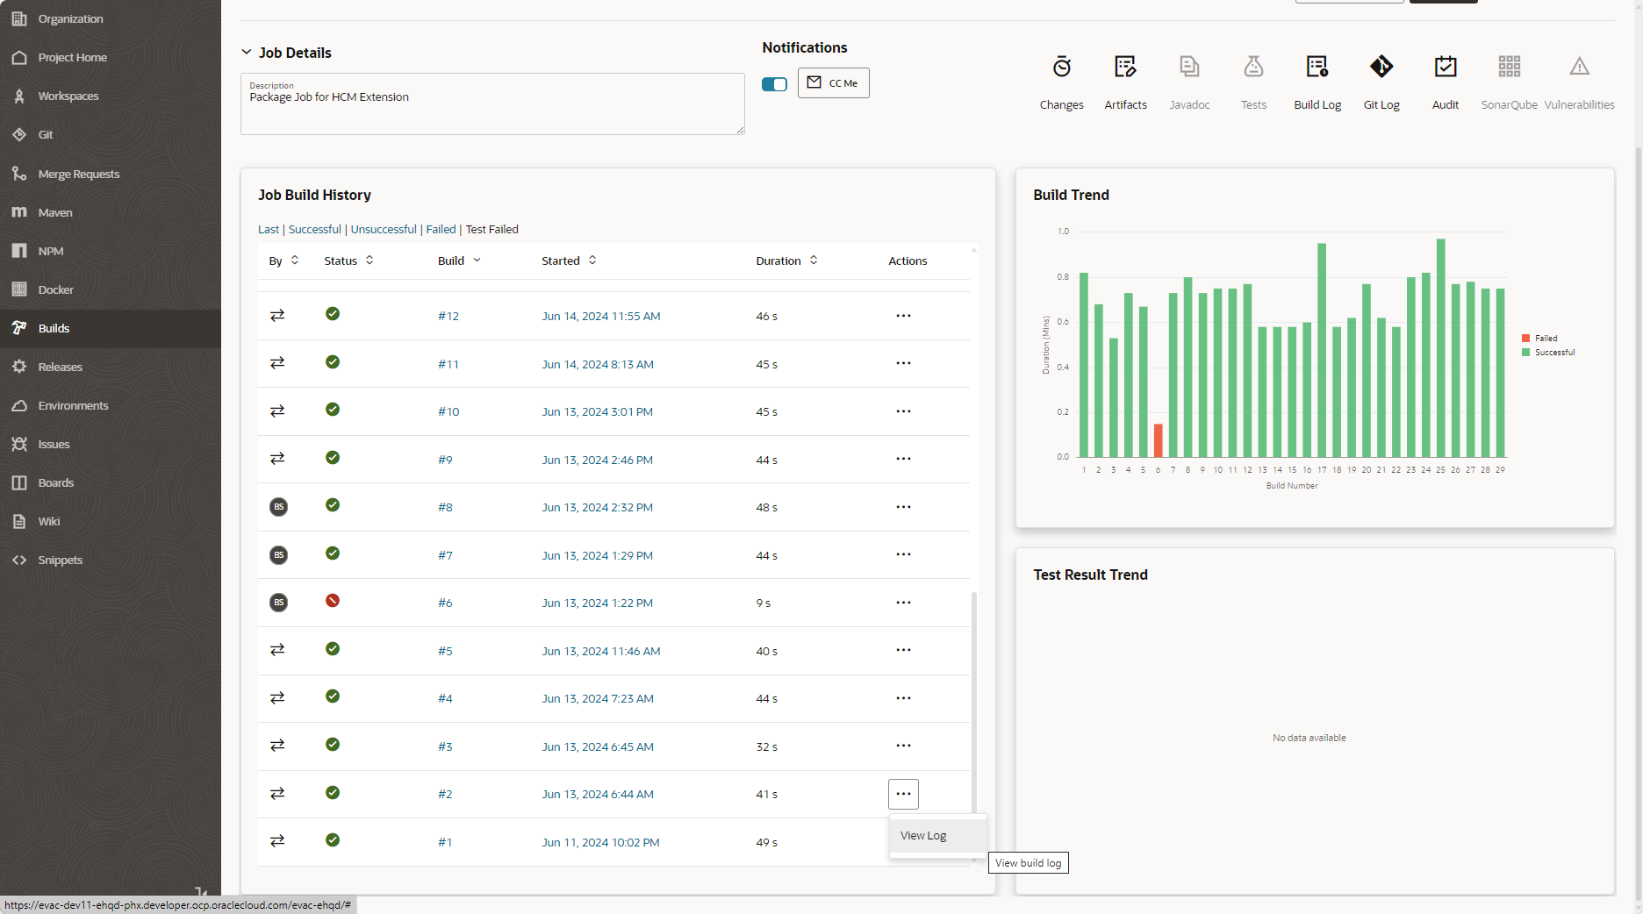Open Environments in the sidebar

[x=111, y=405]
